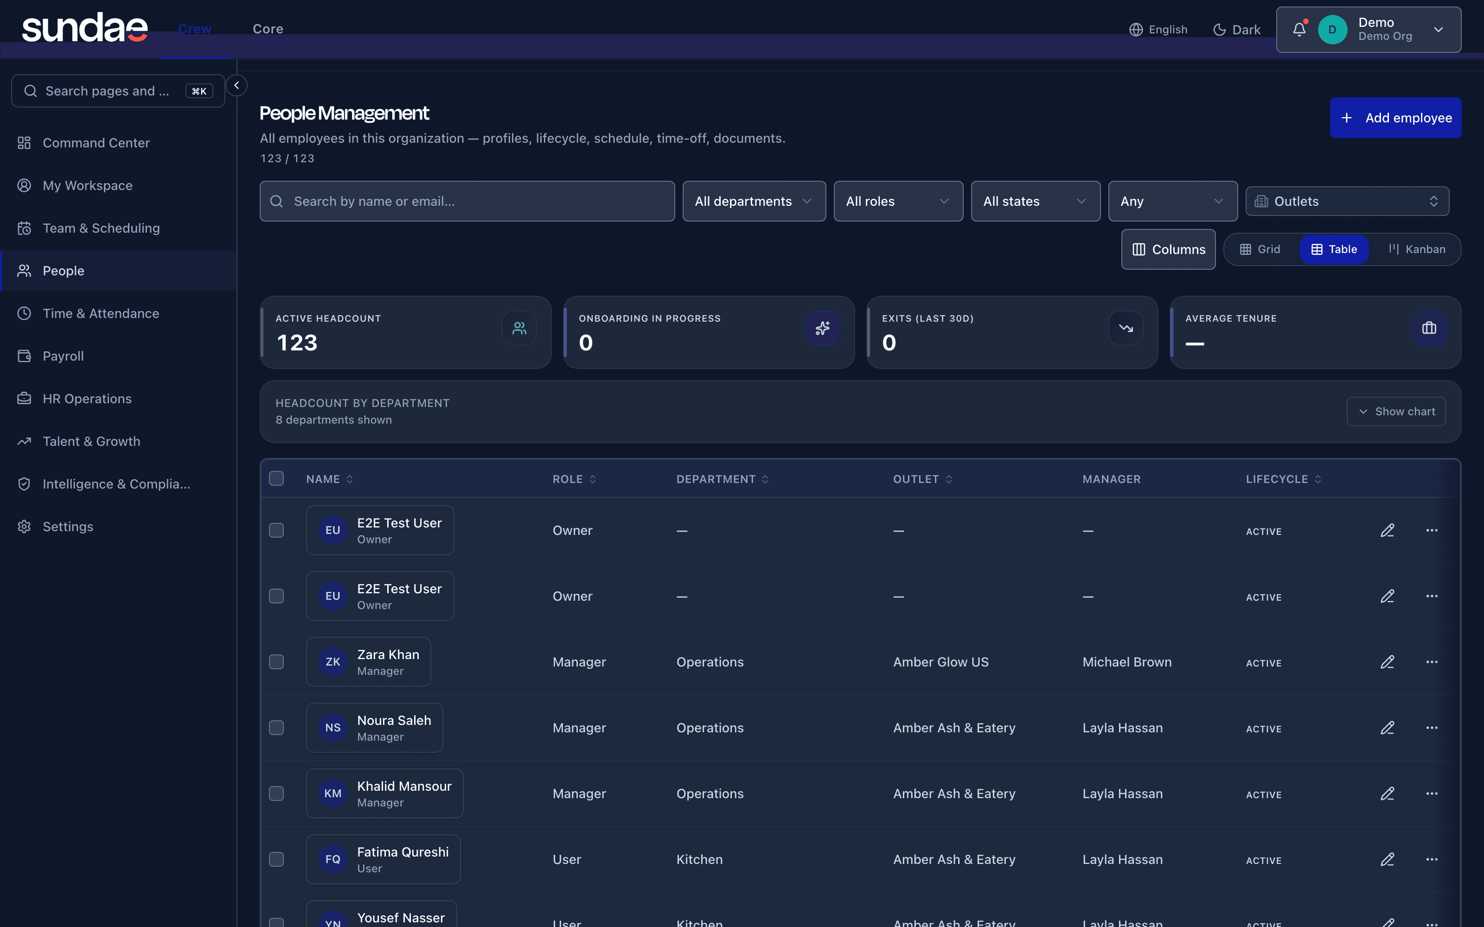
Task: Toggle the Dark theme switch
Action: [1236, 29]
